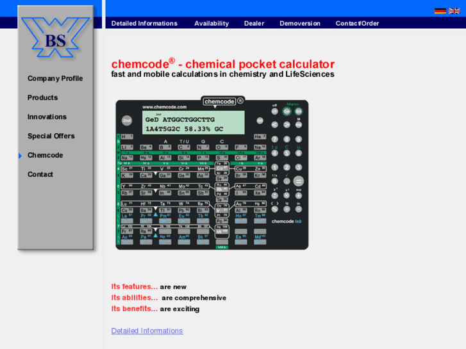This screenshot has width=466, height=349.
Task: Follow the underlined Detailed Informations link
Action: [147, 331]
